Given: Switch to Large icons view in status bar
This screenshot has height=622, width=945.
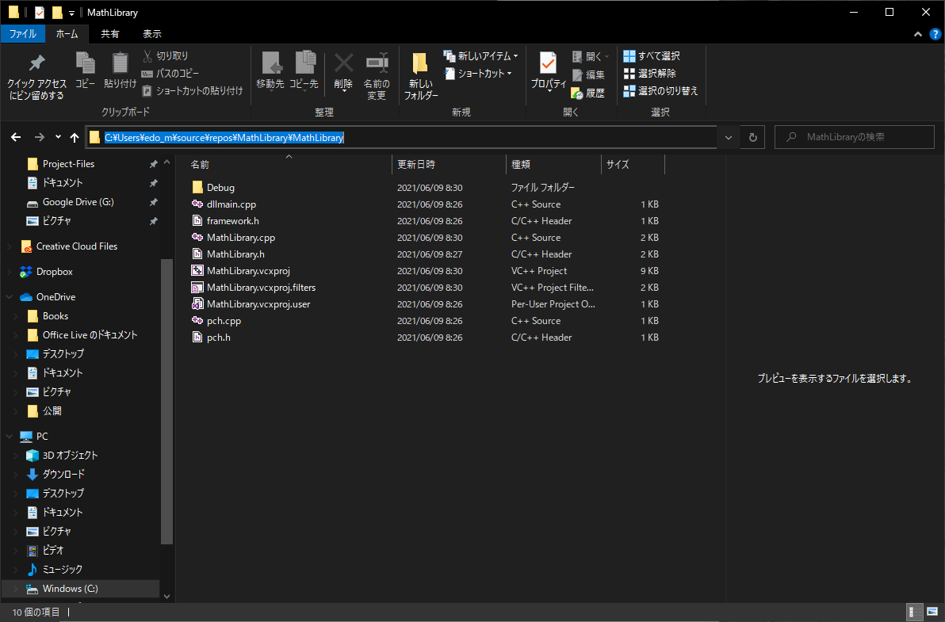Looking at the screenshot, I should 932,612.
